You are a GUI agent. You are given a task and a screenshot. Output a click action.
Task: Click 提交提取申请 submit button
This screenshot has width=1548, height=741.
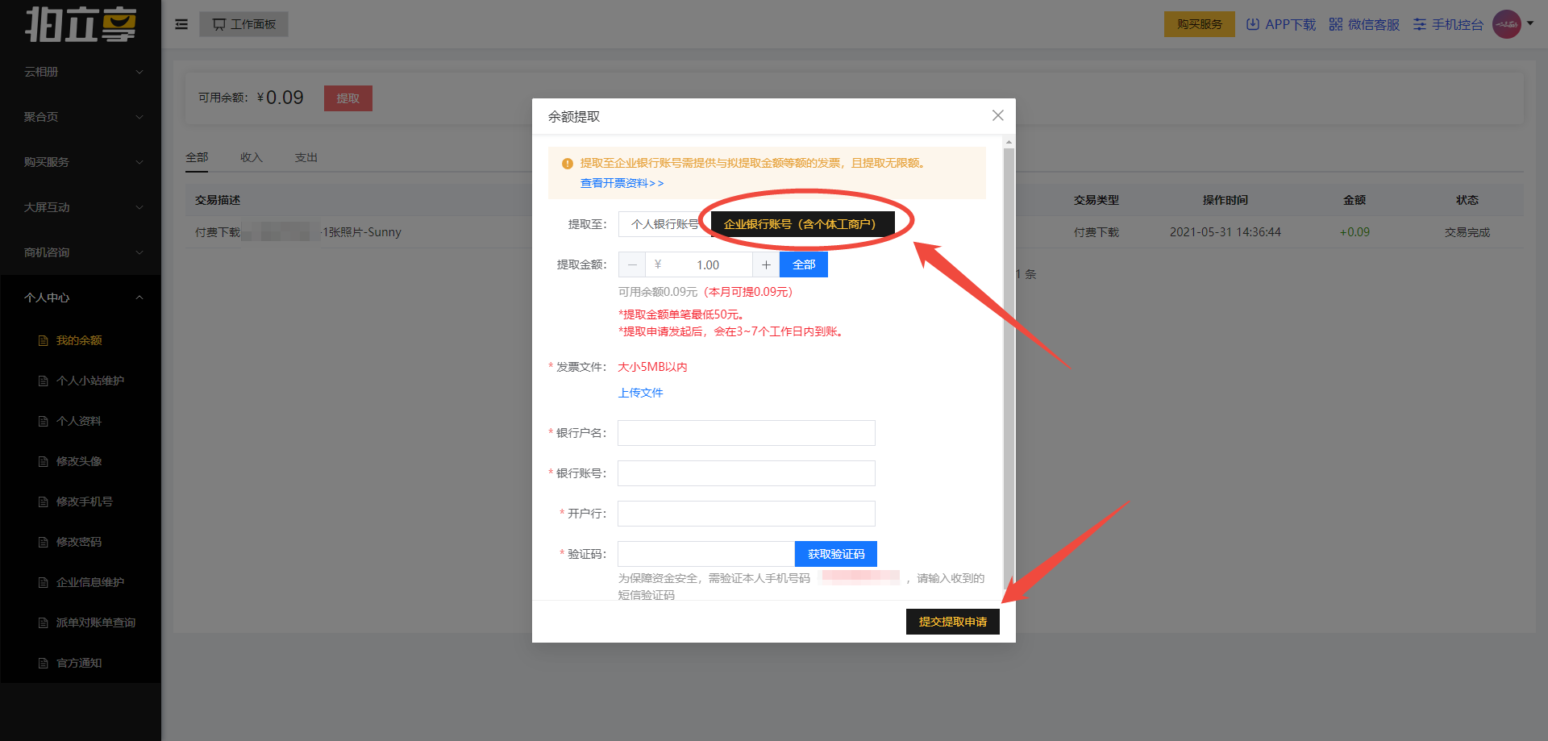click(952, 622)
